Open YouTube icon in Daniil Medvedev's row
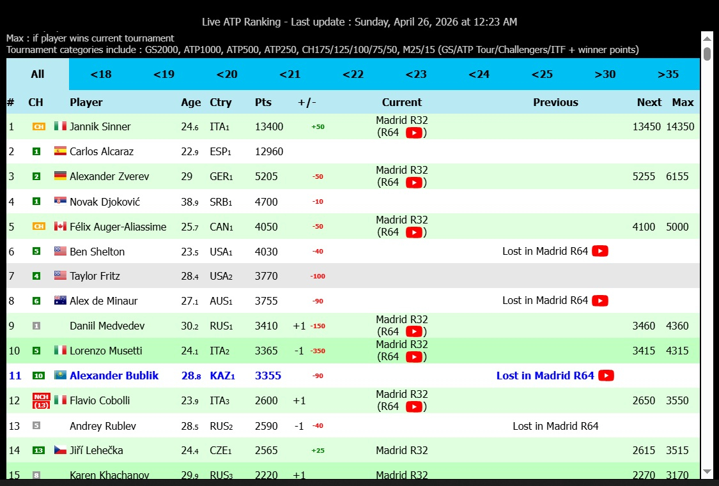Viewport: 719px width, 486px height. [x=414, y=332]
